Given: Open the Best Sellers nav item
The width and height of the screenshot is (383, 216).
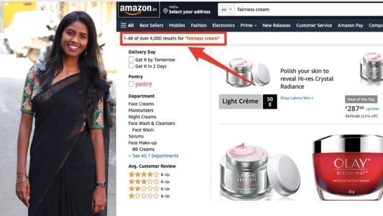Looking at the screenshot, I should pos(152,25).
